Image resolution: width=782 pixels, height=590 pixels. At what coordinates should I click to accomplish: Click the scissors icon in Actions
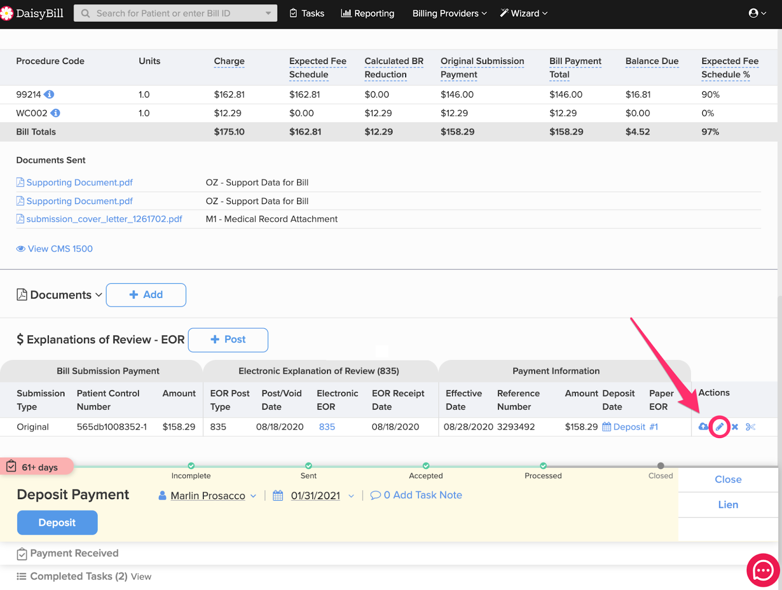coord(750,427)
